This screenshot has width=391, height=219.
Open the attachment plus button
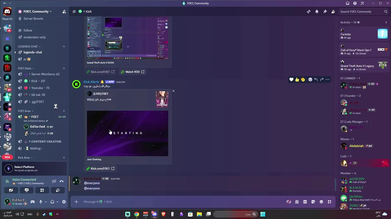[76, 202]
